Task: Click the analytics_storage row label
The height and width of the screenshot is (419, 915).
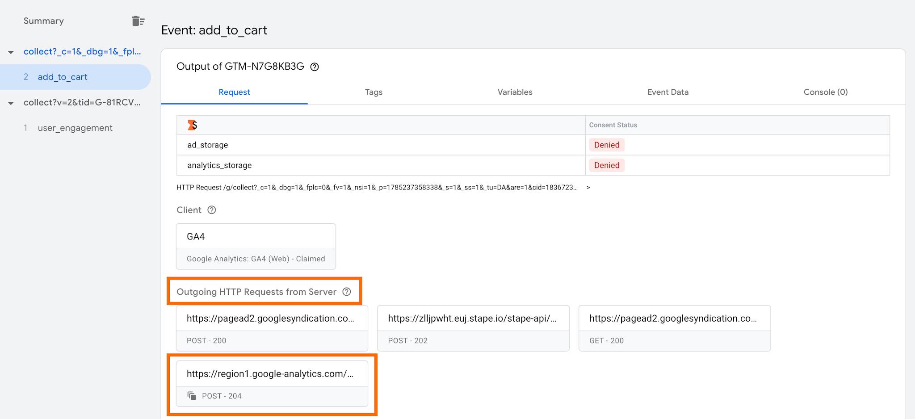Action: 219,165
